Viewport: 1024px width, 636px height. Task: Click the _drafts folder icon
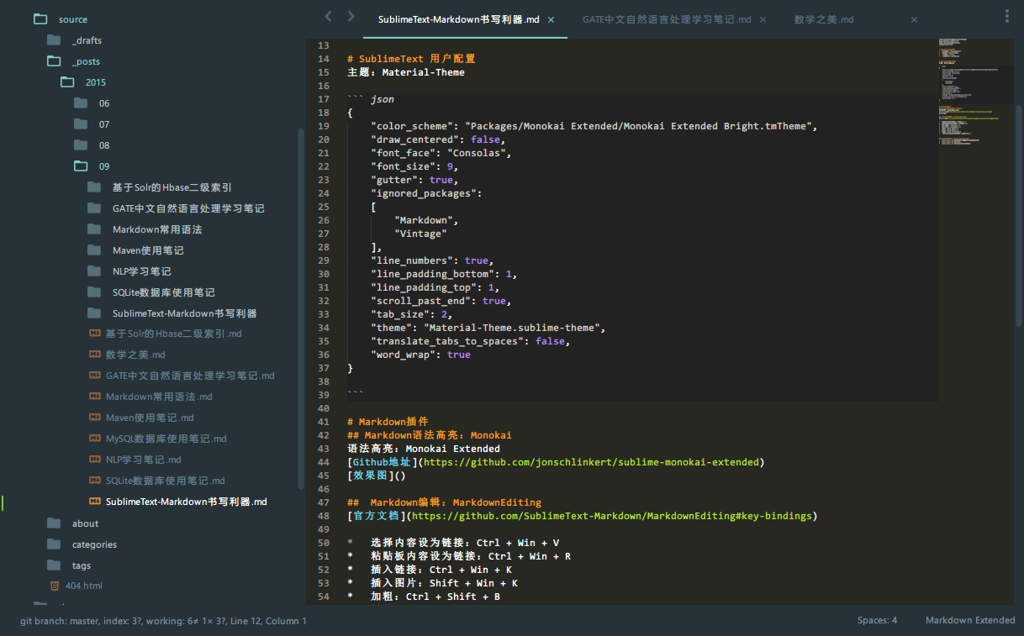54,39
